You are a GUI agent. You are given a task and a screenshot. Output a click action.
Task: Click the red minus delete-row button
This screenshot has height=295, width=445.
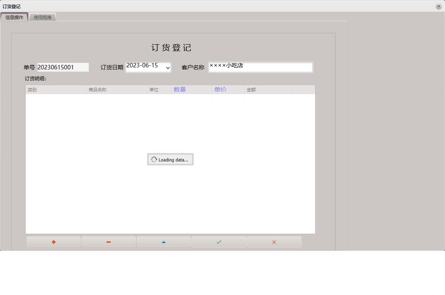tap(109, 242)
